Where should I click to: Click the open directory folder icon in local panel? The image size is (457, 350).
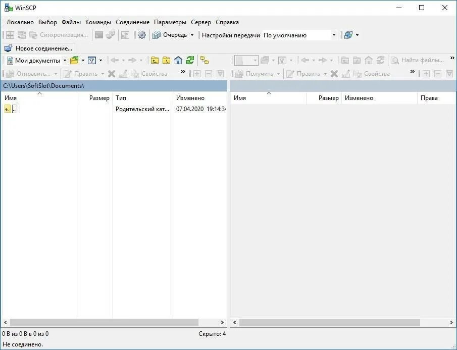click(75, 60)
